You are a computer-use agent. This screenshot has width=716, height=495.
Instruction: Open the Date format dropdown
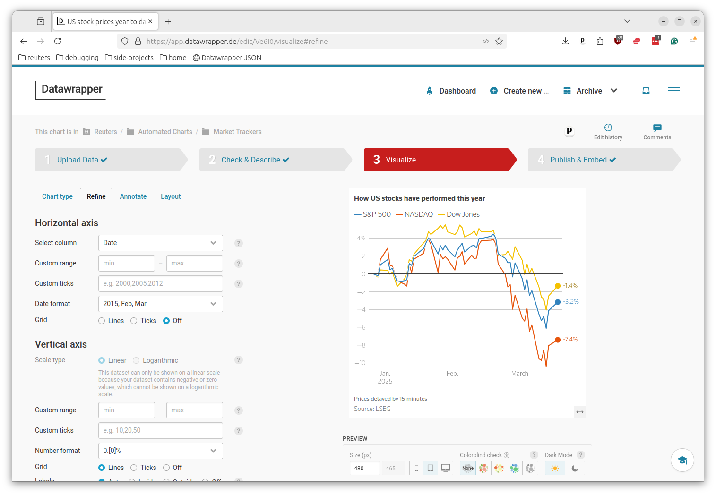160,304
